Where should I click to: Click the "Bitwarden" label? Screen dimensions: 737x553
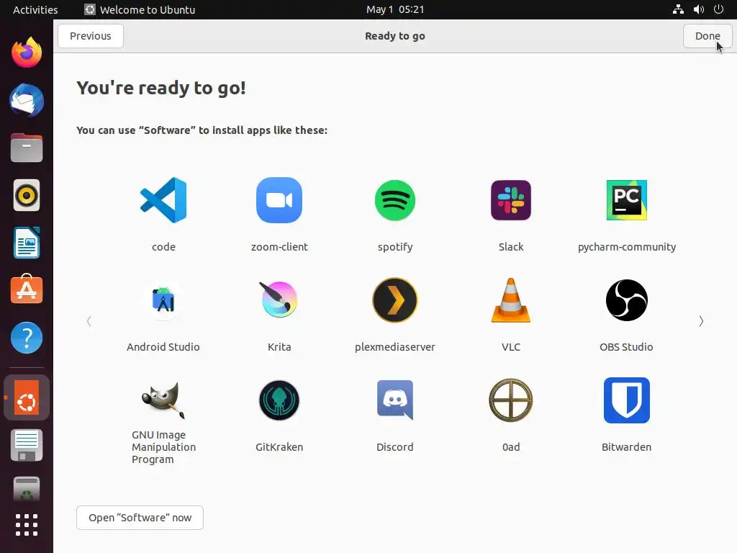[627, 447]
